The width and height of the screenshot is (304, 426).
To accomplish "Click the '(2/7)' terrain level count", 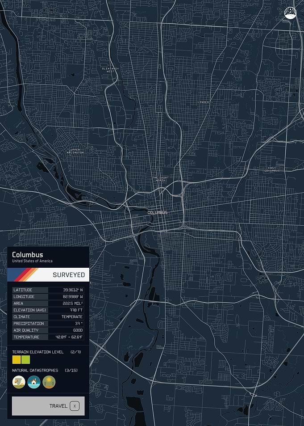I will (76, 352).
